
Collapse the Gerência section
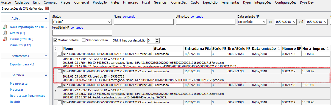tap(46, 75)
